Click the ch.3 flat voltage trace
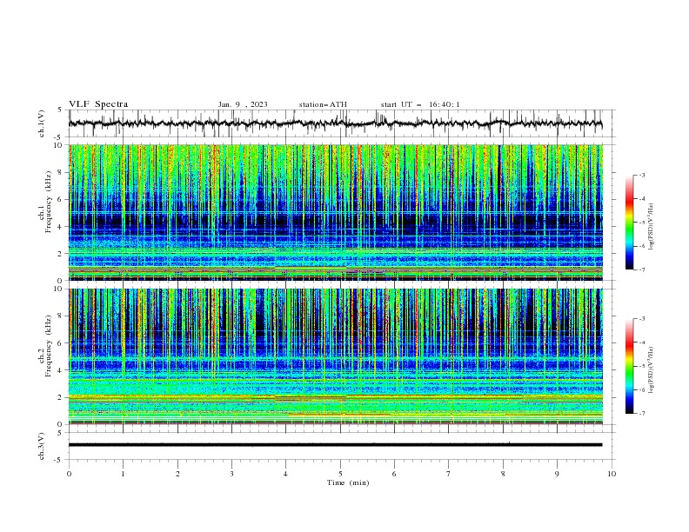 (335, 445)
